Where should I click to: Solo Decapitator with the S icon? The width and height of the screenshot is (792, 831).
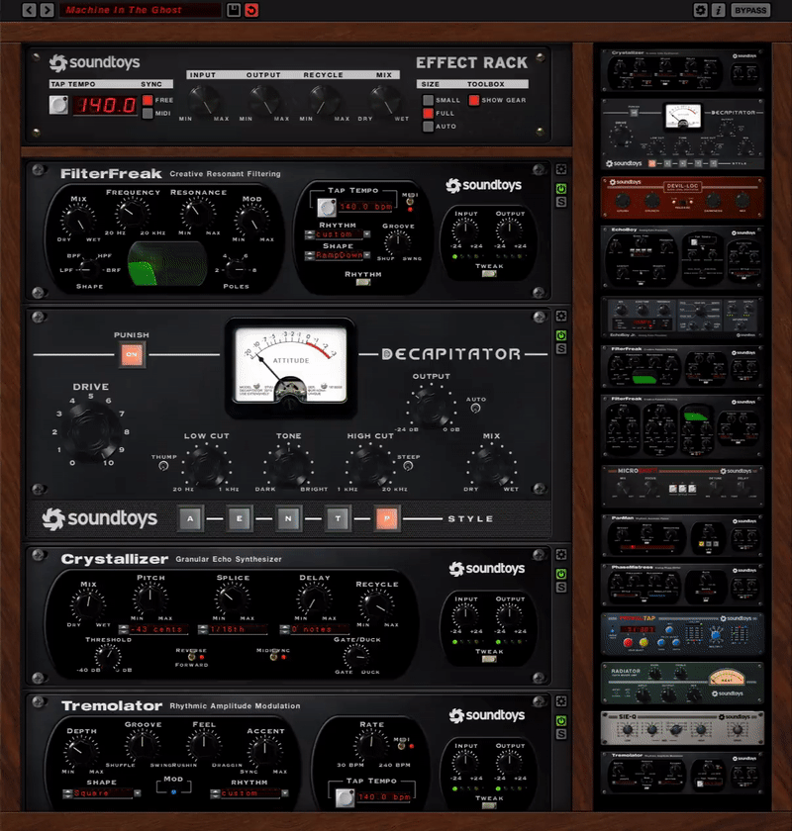560,348
